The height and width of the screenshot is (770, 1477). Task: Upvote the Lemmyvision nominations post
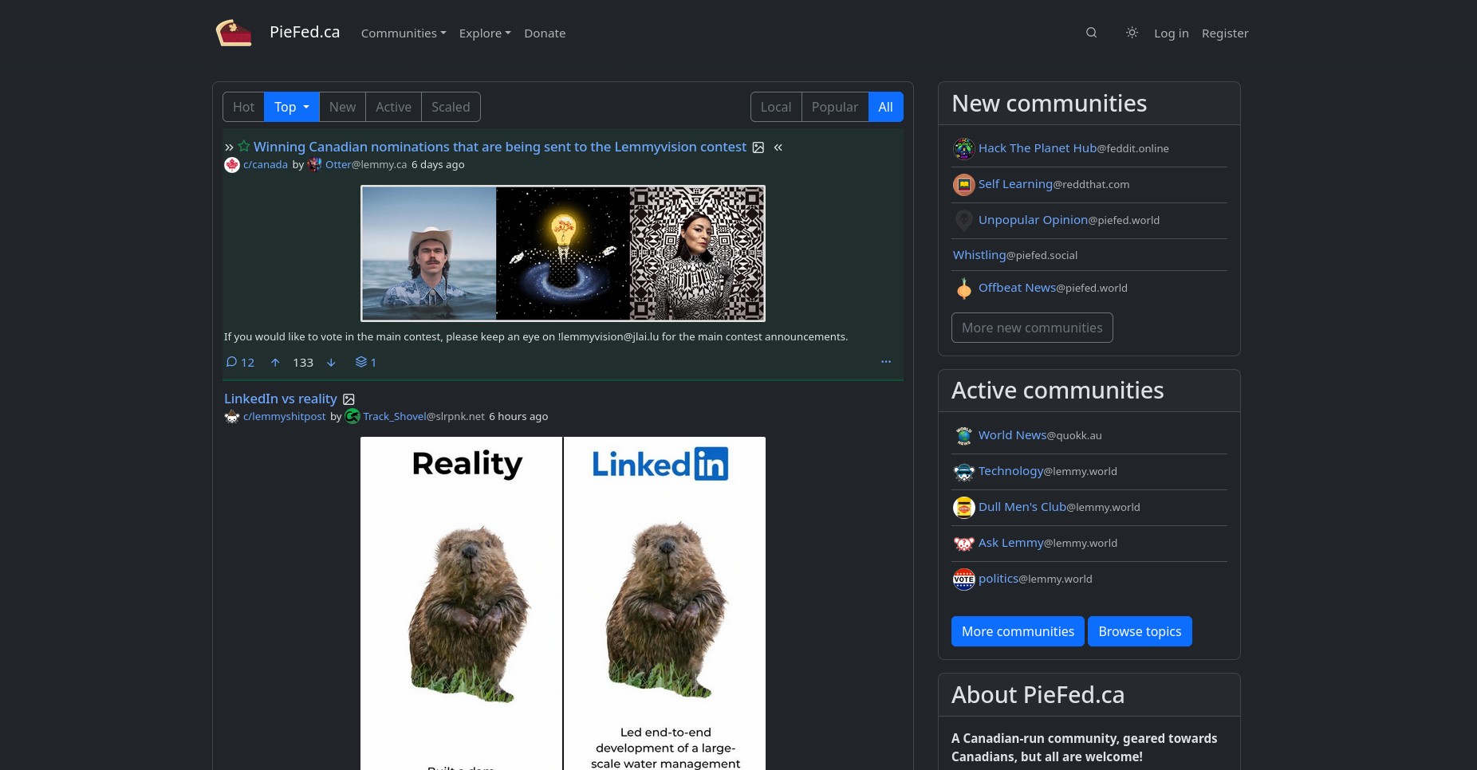tap(275, 362)
